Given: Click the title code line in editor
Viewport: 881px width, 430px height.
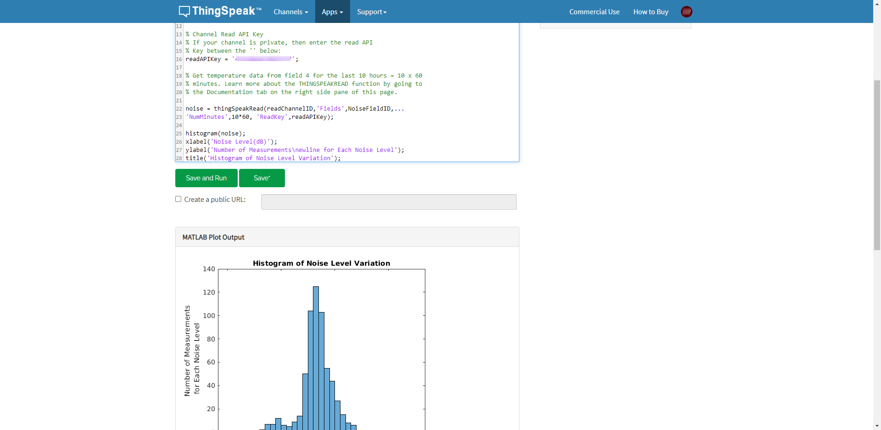Looking at the screenshot, I should [x=263, y=158].
